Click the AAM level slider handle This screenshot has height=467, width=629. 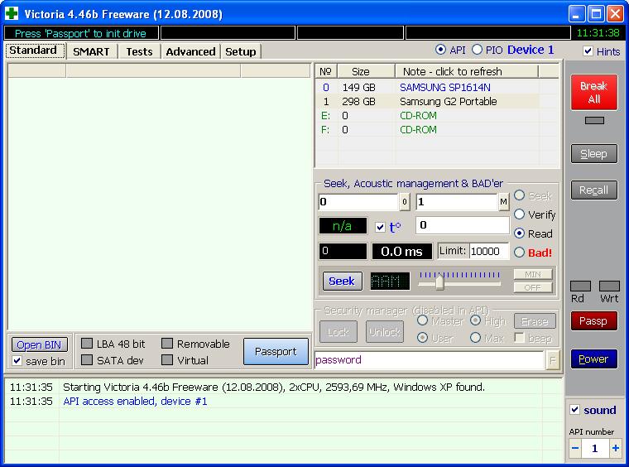[x=439, y=282]
